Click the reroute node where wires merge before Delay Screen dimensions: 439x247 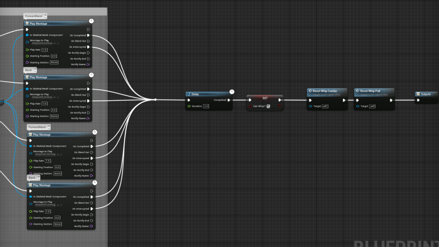click(155, 99)
